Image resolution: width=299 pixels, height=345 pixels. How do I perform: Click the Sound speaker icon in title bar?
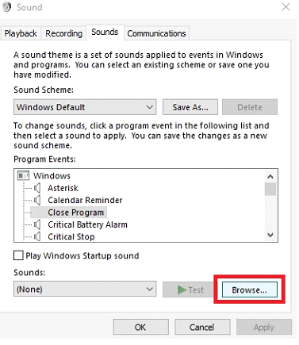(6, 7)
